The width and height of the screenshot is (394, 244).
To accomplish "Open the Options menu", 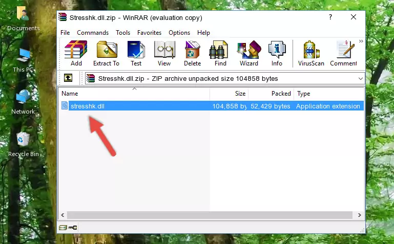I will pyautogui.click(x=179, y=33).
